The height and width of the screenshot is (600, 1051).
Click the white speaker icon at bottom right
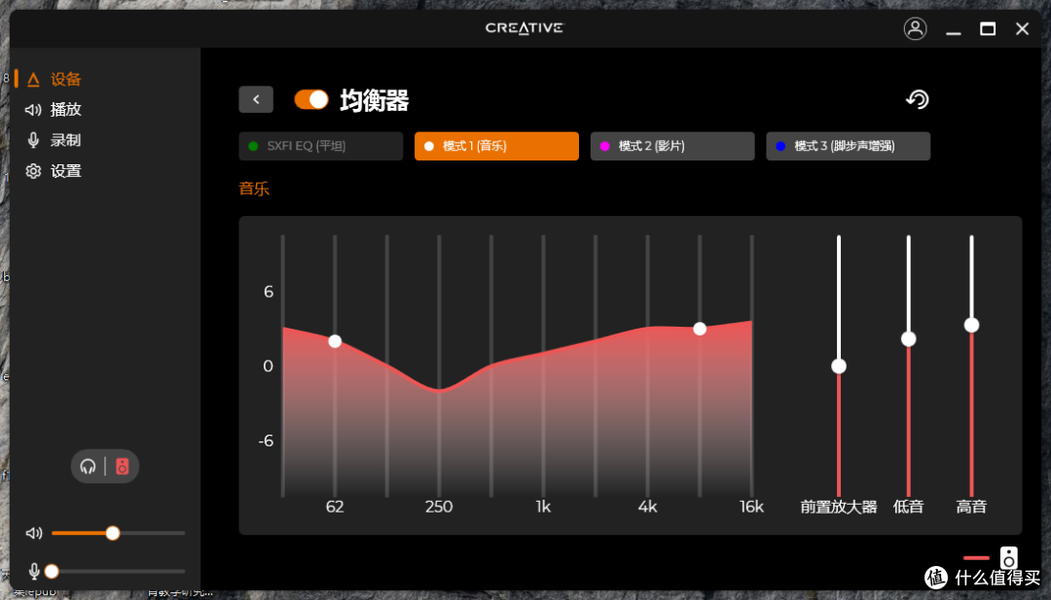click(x=1008, y=559)
